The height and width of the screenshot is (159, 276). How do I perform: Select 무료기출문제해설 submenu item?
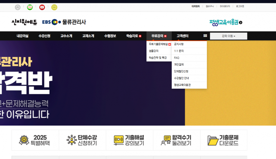coord(159,44)
